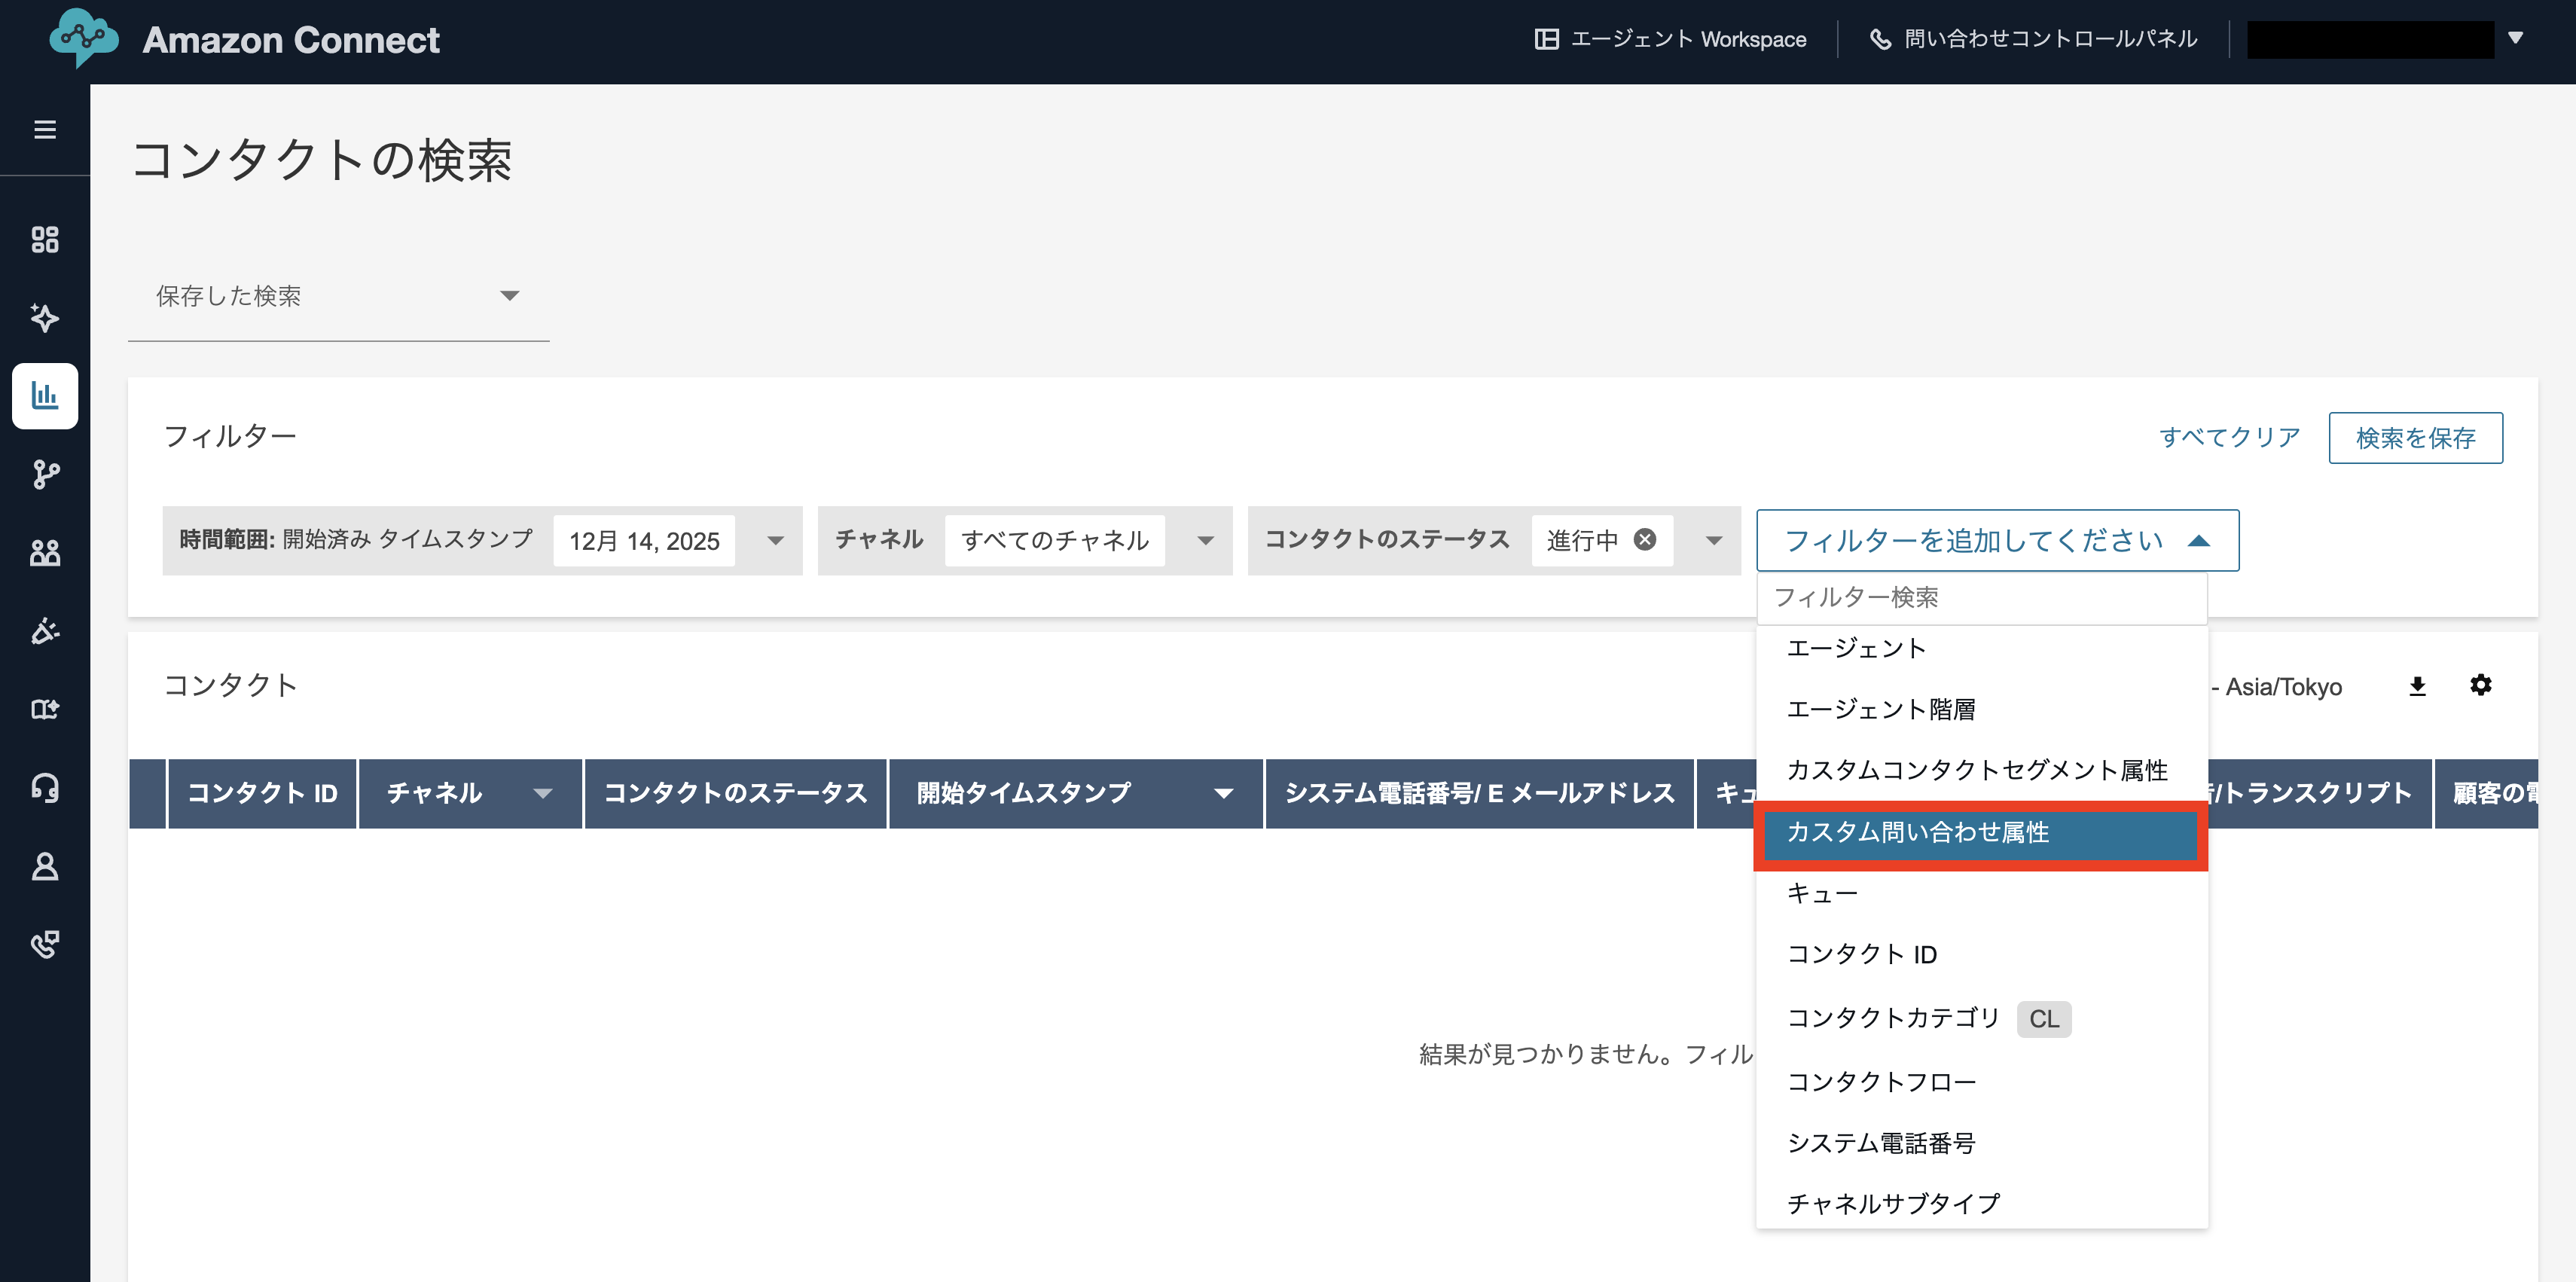
Task: Open エージェント Workspace in the header
Action: [1671, 39]
